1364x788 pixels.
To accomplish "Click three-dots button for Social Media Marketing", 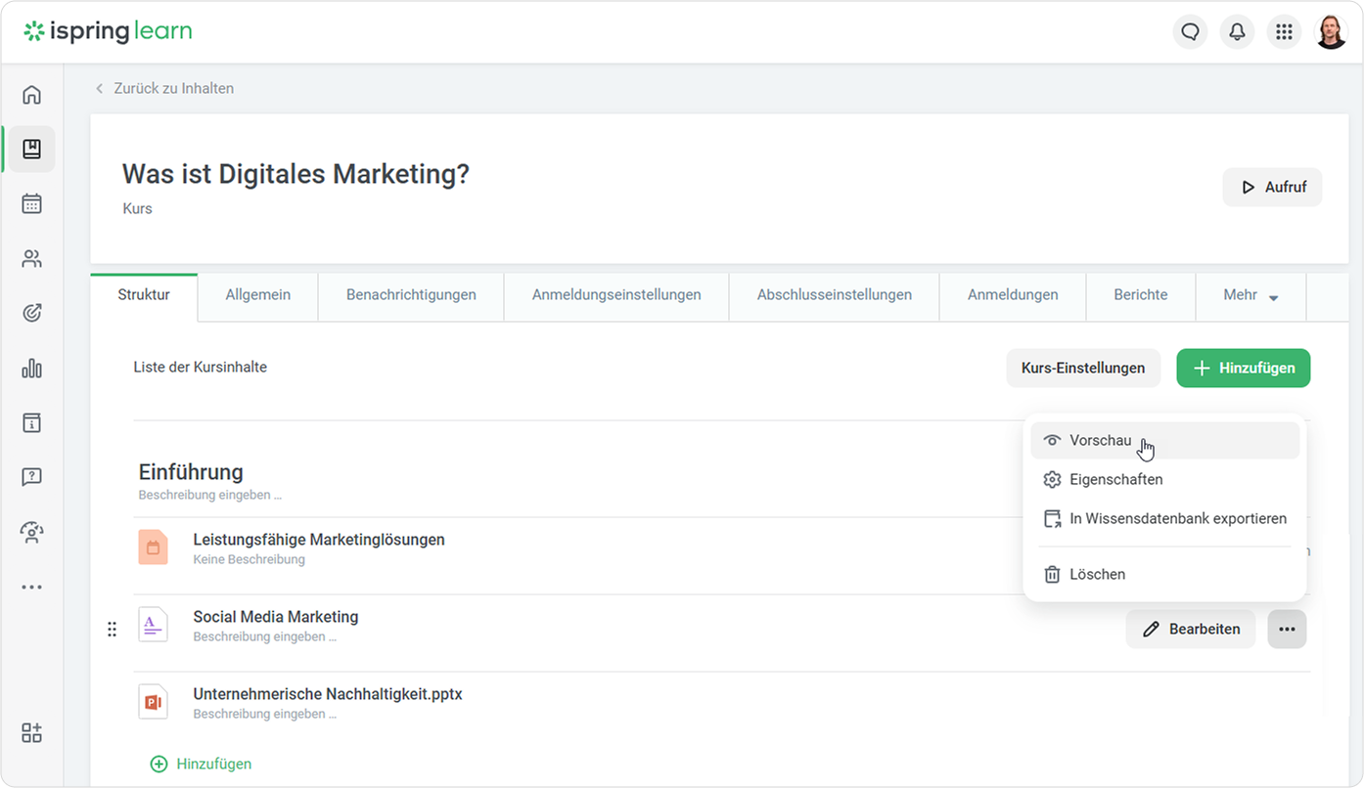I will click(1287, 629).
